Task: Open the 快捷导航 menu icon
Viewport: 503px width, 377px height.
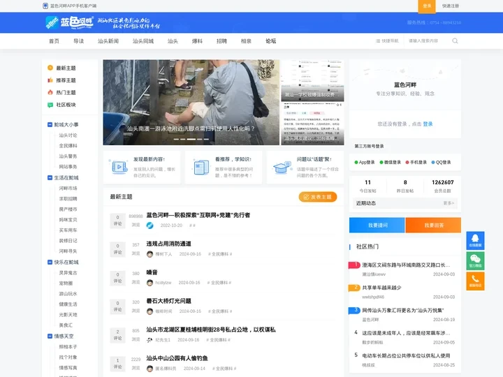Action: point(378,41)
